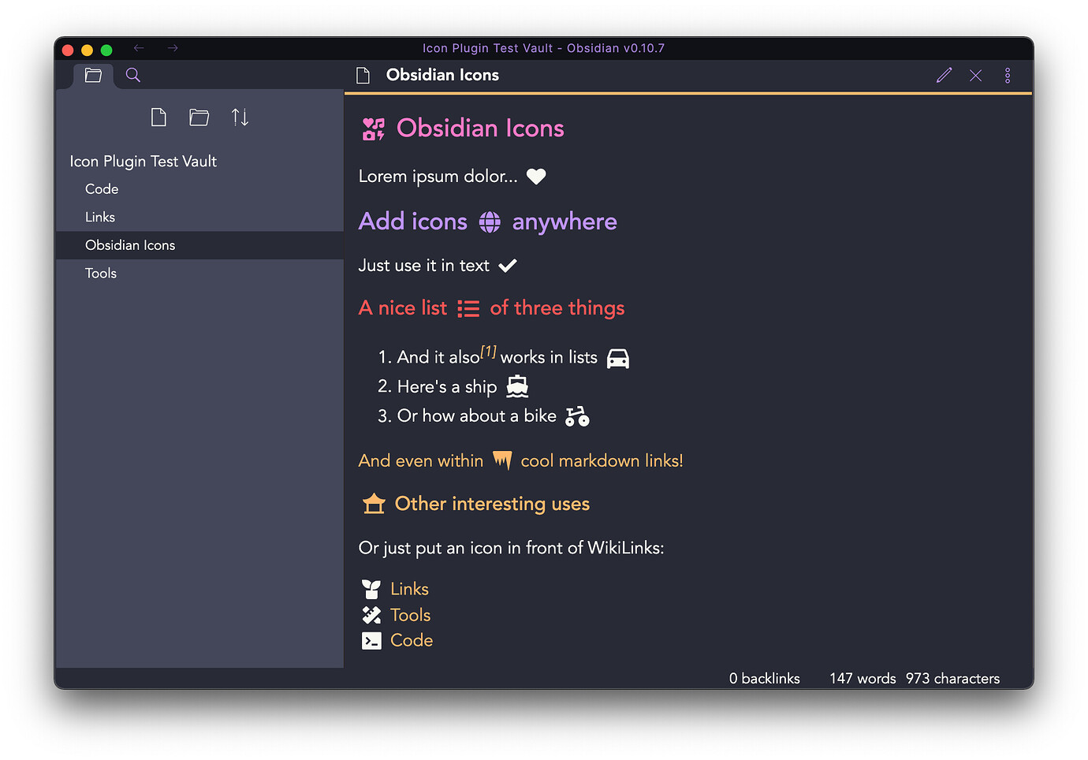Create a new folder

[199, 117]
